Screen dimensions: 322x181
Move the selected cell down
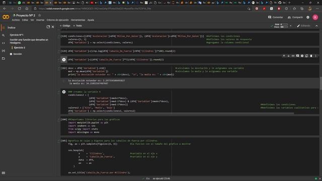(288, 56)
